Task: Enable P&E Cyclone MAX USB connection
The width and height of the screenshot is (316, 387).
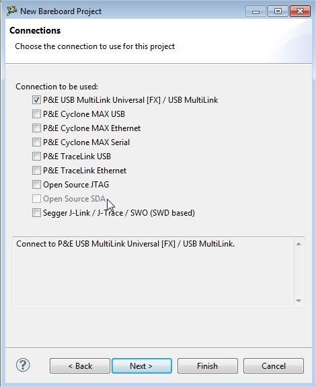Action: coord(36,114)
